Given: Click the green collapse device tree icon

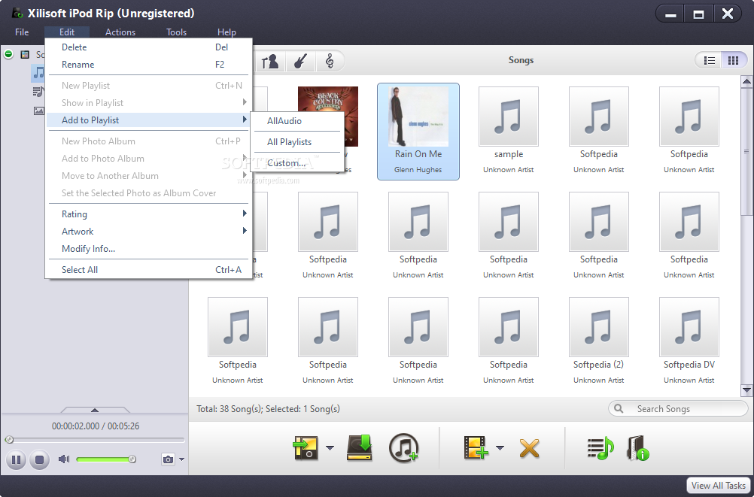Looking at the screenshot, I should point(8,54).
